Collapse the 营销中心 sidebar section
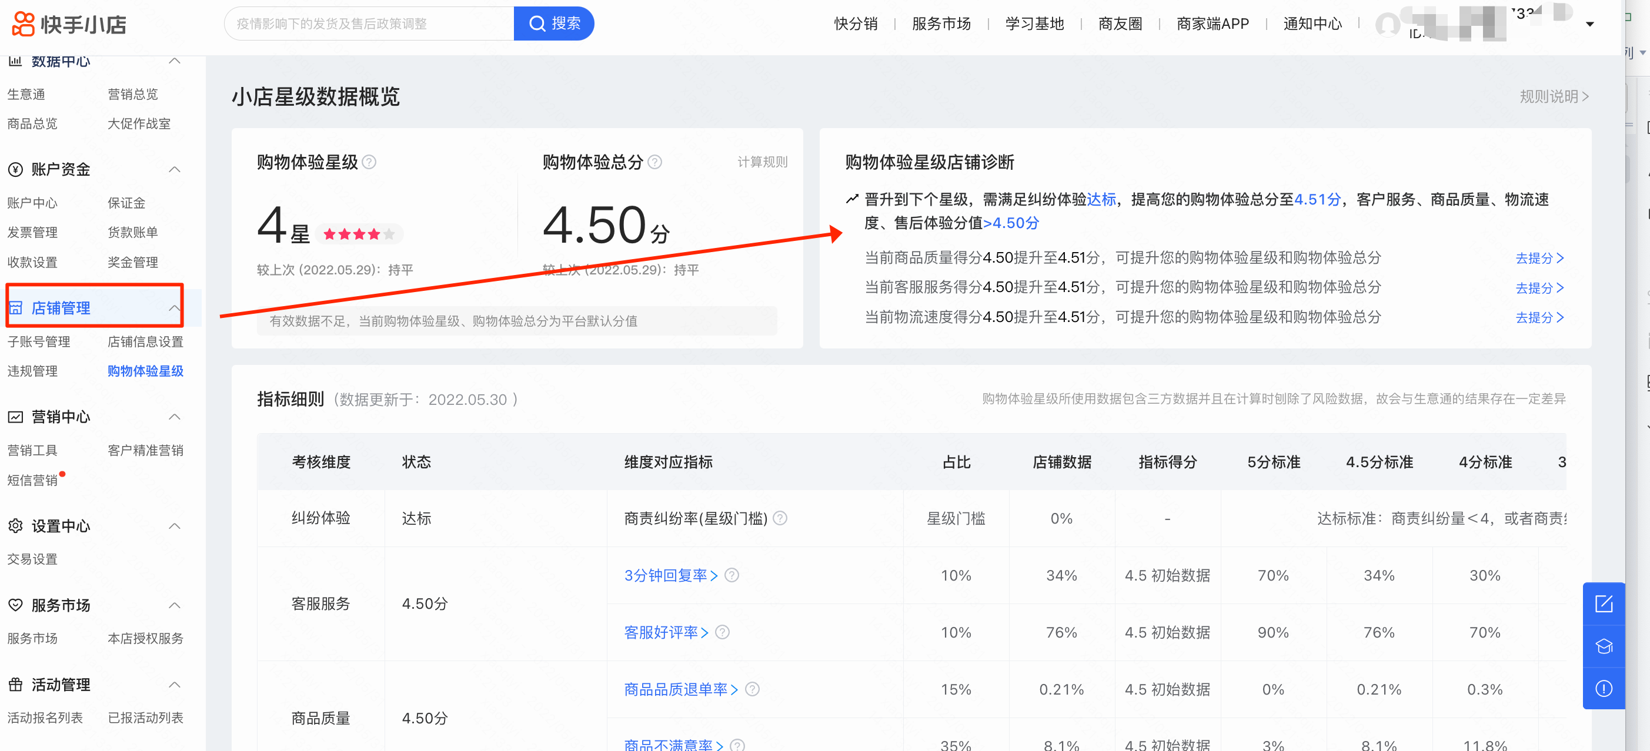This screenshot has height=751, width=1650. coord(174,417)
